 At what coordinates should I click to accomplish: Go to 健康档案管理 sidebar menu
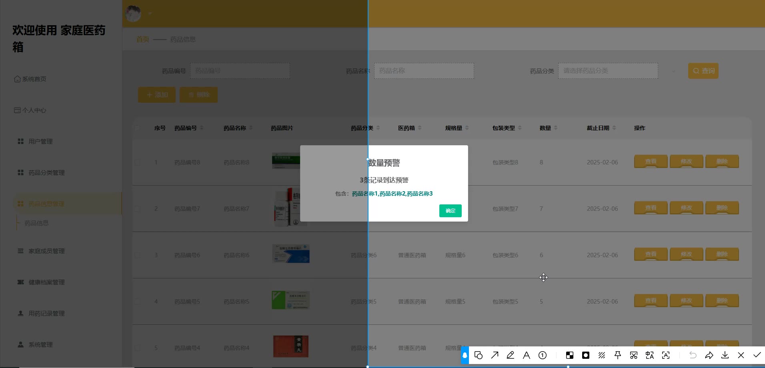click(x=46, y=282)
